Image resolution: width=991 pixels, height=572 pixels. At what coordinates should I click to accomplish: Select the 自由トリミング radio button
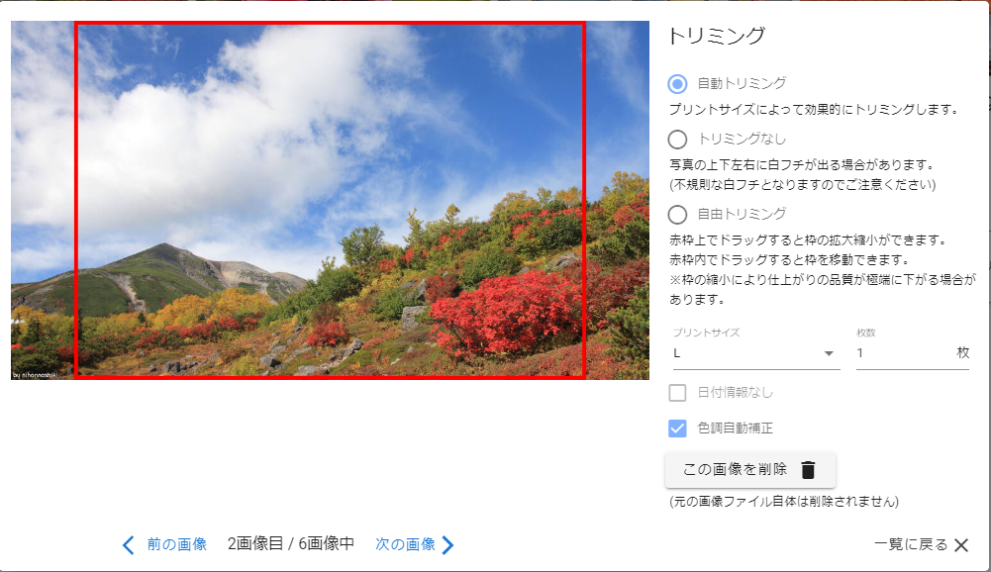[677, 215]
